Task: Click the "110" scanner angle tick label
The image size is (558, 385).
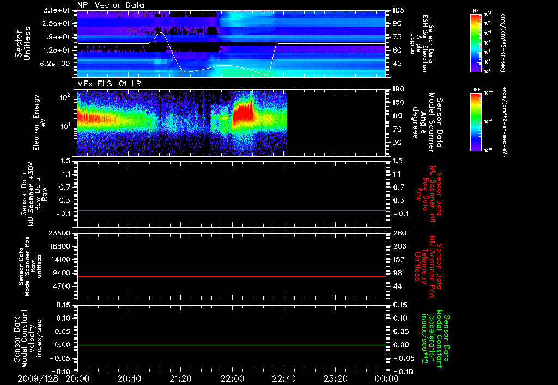Action: (x=398, y=116)
